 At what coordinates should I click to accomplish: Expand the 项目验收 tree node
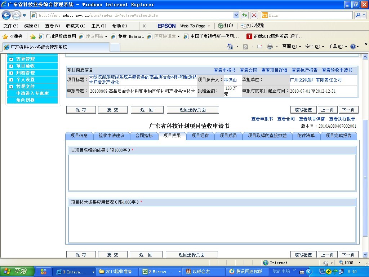[11, 66]
